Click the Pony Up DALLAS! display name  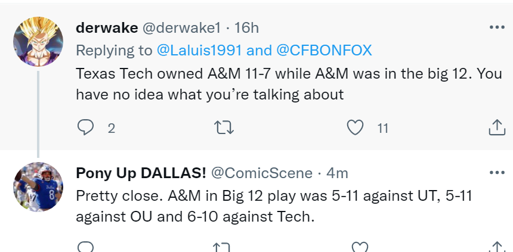coord(141,173)
